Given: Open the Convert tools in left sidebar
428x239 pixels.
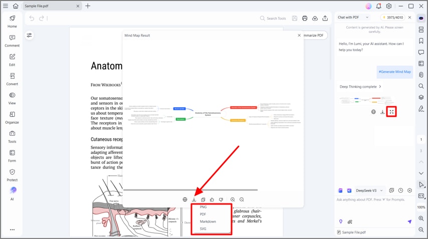Looking at the screenshot, I should 12,79.
